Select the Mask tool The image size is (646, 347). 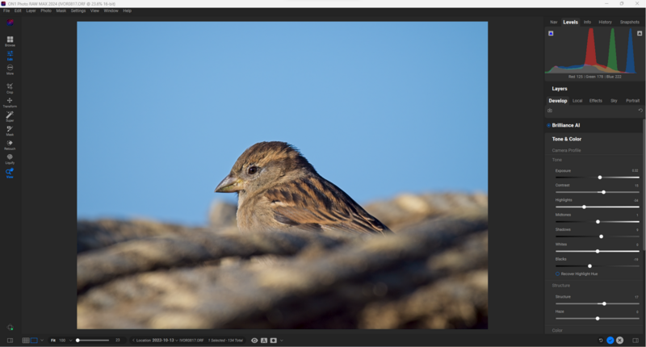(x=10, y=131)
